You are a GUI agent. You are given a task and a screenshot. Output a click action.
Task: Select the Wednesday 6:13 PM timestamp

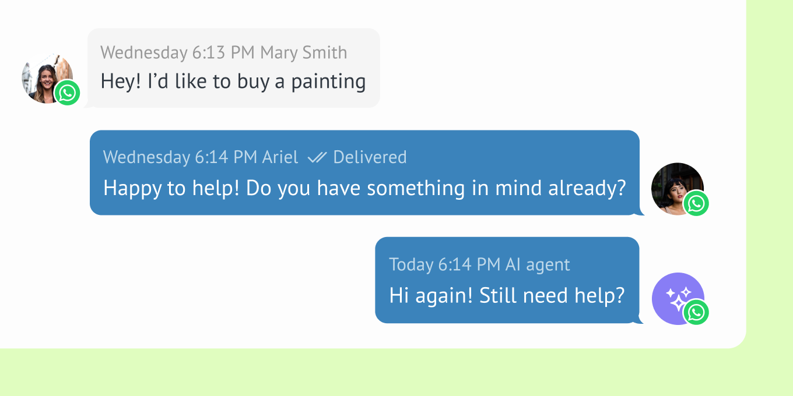tap(177, 52)
